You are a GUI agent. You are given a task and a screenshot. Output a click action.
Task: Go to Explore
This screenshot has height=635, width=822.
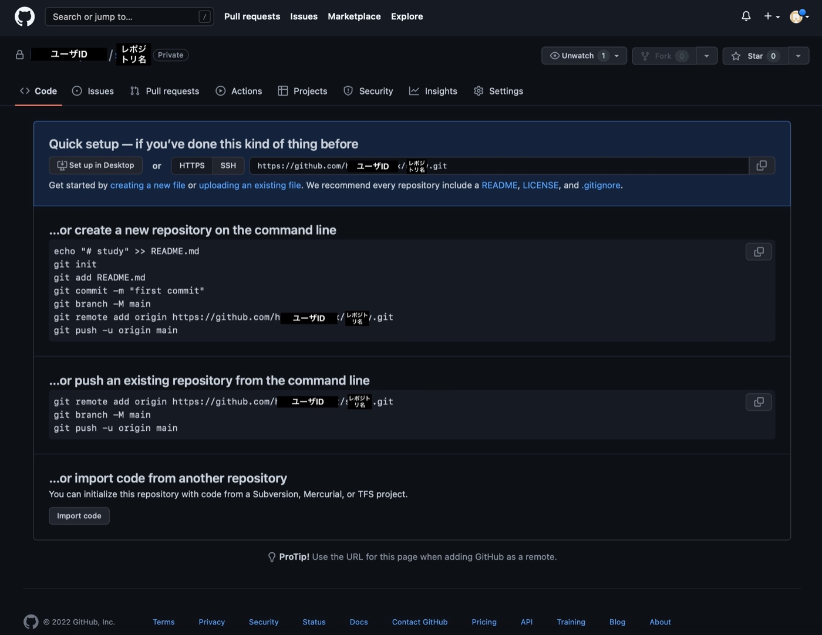point(407,16)
